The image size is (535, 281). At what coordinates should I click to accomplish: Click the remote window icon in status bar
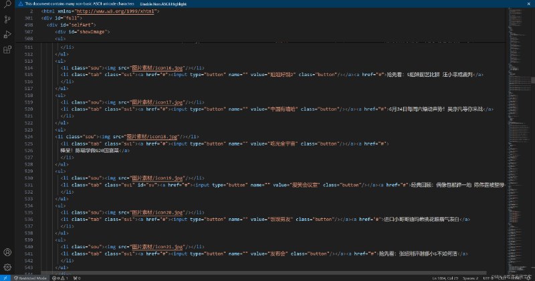coord(4,278)
